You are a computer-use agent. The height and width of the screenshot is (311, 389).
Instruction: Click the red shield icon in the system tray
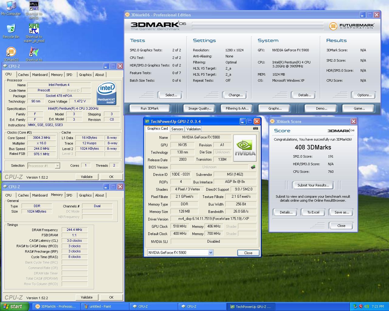(x=361, y=306)
